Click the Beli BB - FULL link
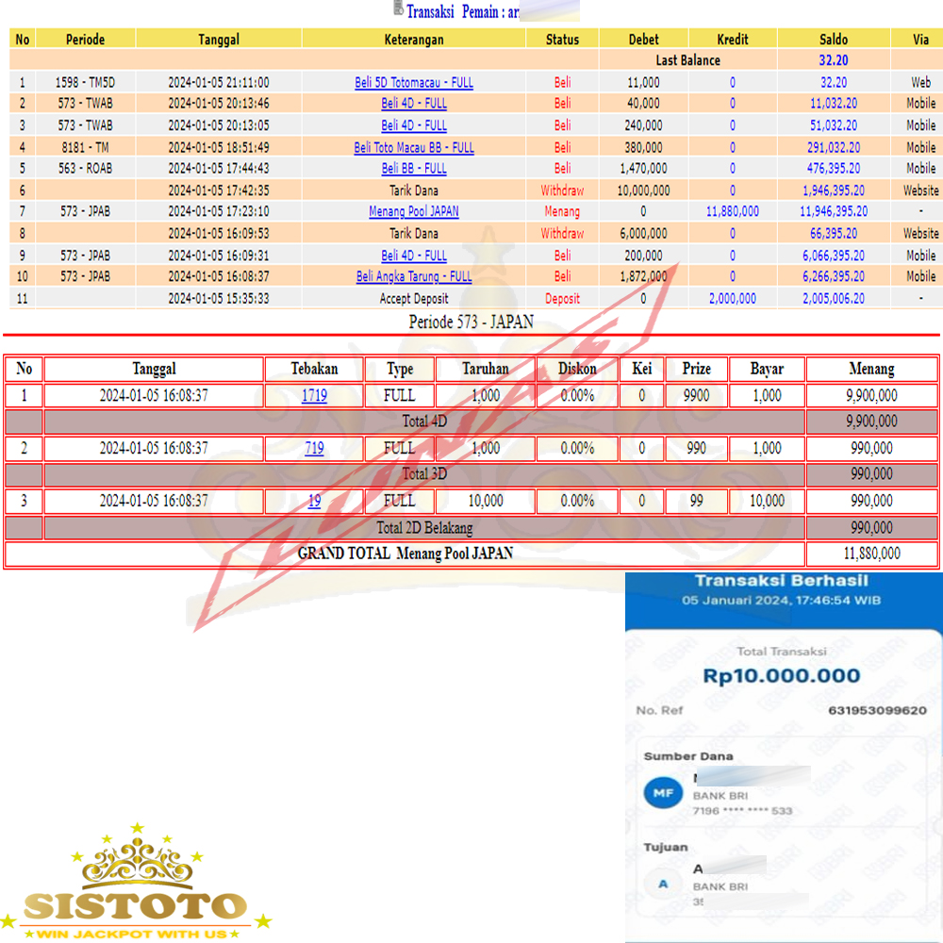Viewport: 943px width, 943px height. coord(414,169)
